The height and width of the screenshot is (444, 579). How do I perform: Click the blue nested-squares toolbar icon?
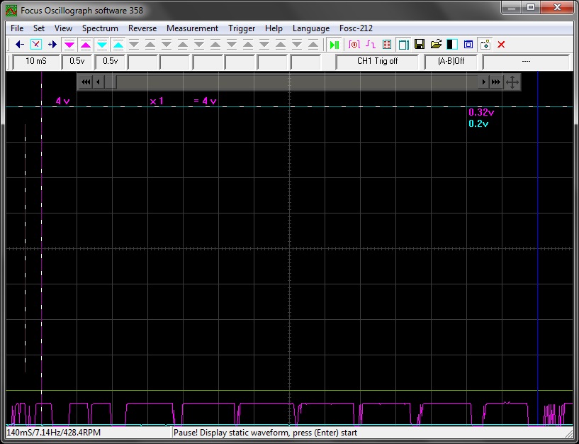click(x=468, y=45)
